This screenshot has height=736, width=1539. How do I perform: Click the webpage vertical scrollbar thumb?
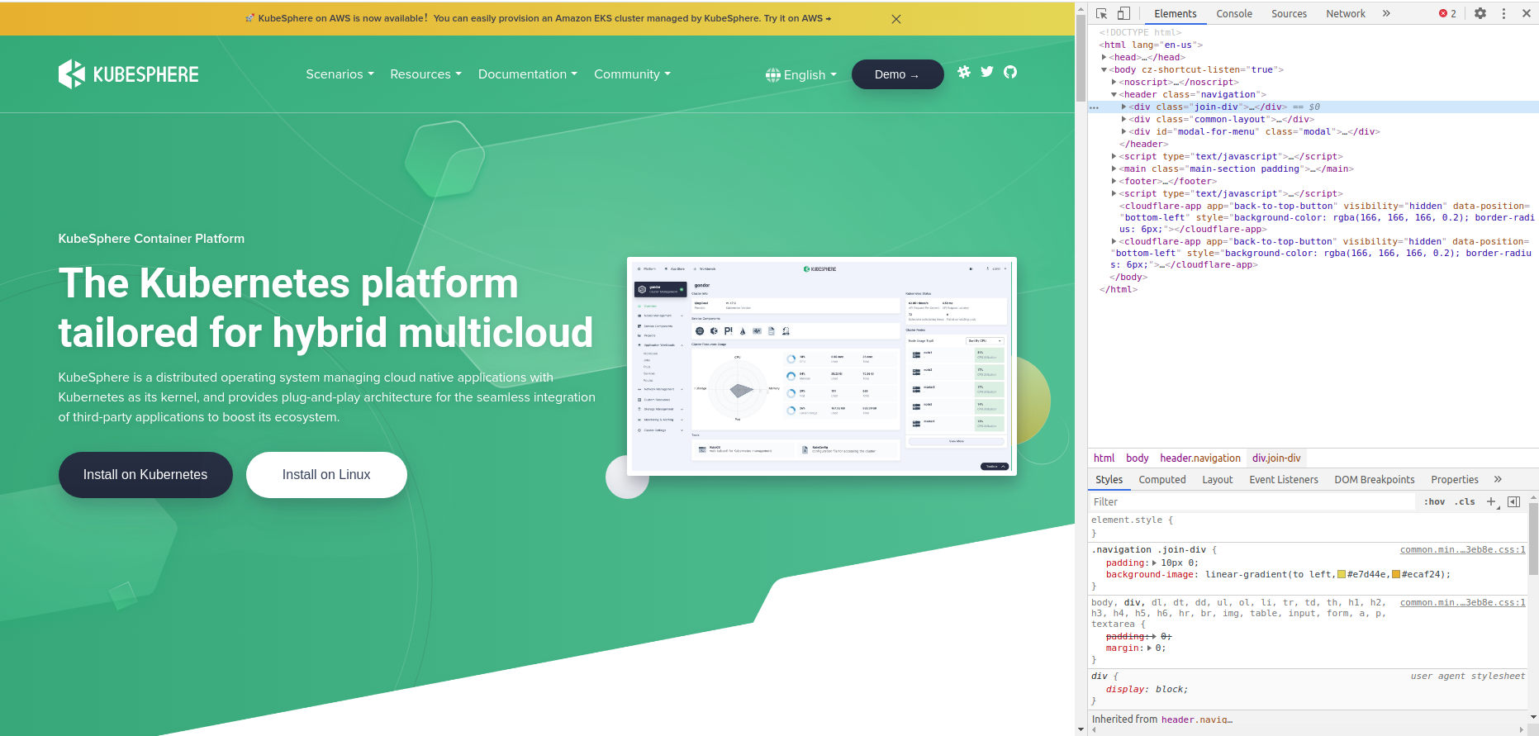(1081, 58)
